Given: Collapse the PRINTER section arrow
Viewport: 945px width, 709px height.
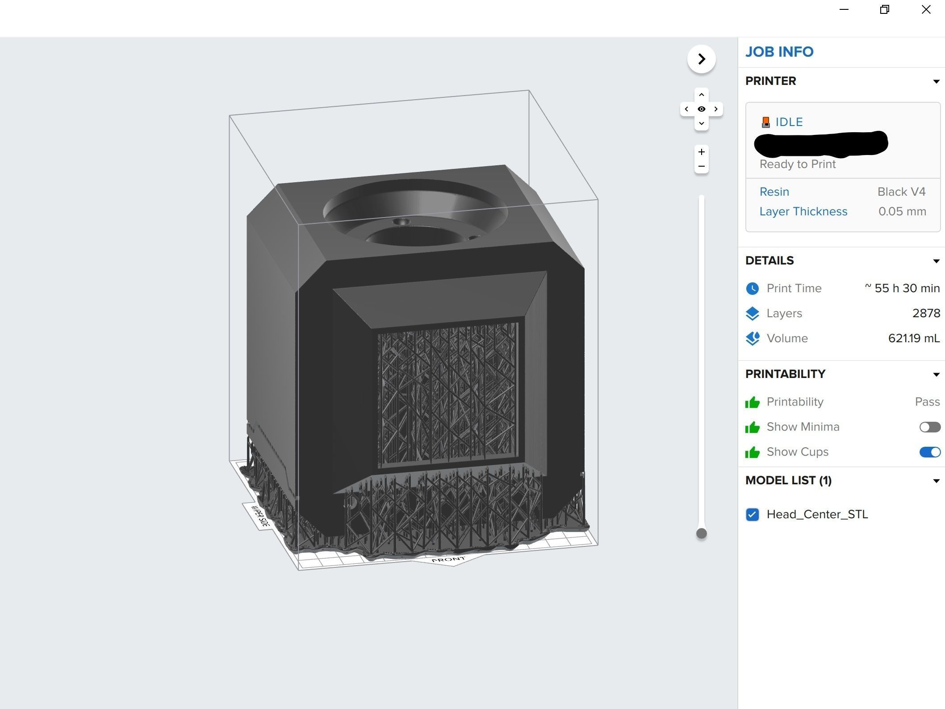Looking at the screenshot, I should (936, 81).
